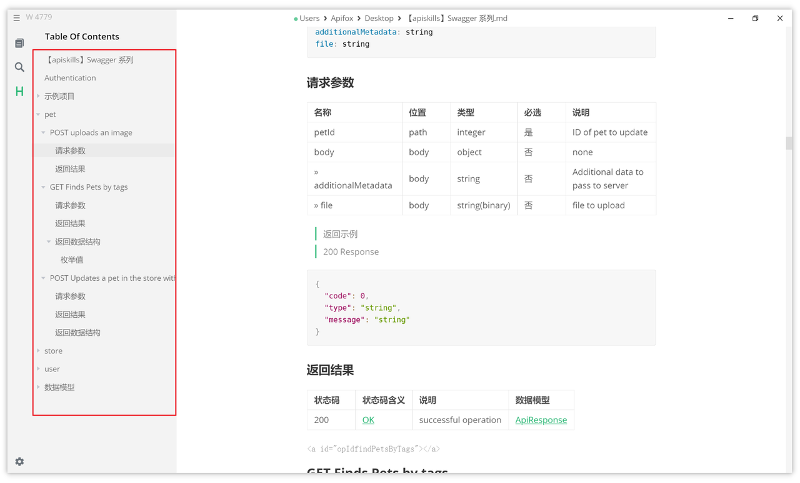Open settings via the gear icon

click(19, 462)
